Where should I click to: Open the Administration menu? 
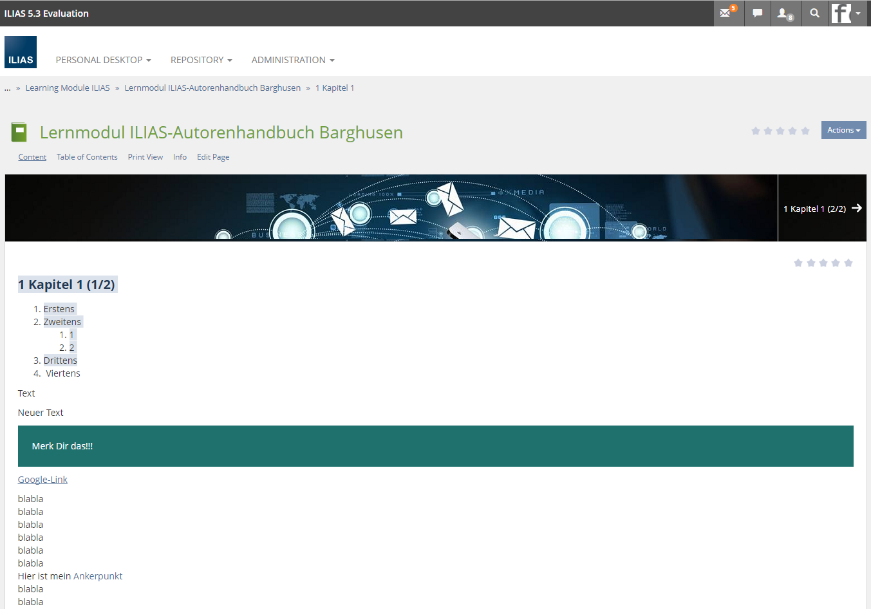coord(293,60)
